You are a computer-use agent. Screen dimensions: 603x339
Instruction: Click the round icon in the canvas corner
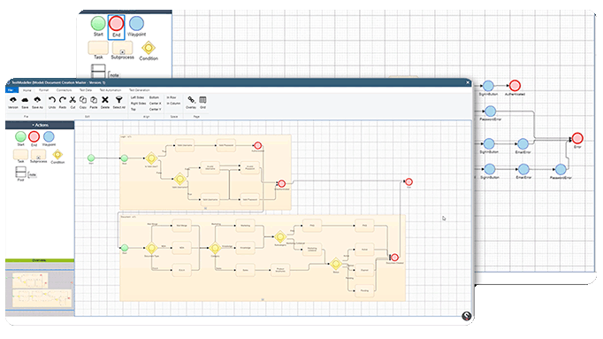[x=467, y=316]
